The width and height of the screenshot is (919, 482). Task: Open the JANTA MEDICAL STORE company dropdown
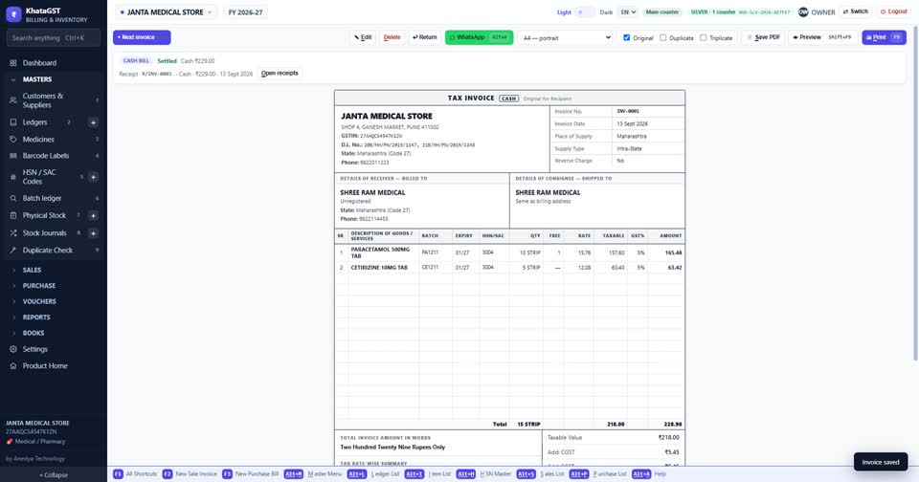(166, 12)
